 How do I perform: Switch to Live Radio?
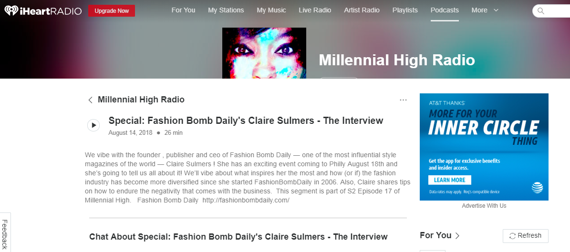(315, 10)
